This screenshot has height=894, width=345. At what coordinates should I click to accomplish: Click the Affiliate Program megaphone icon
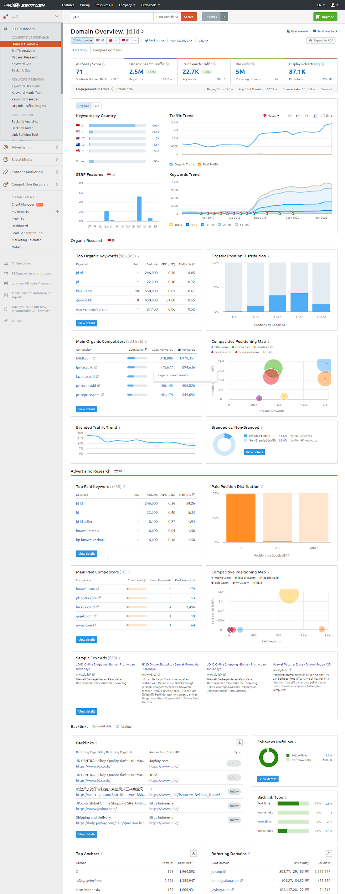pyautogui.click(x=6, y=284)
